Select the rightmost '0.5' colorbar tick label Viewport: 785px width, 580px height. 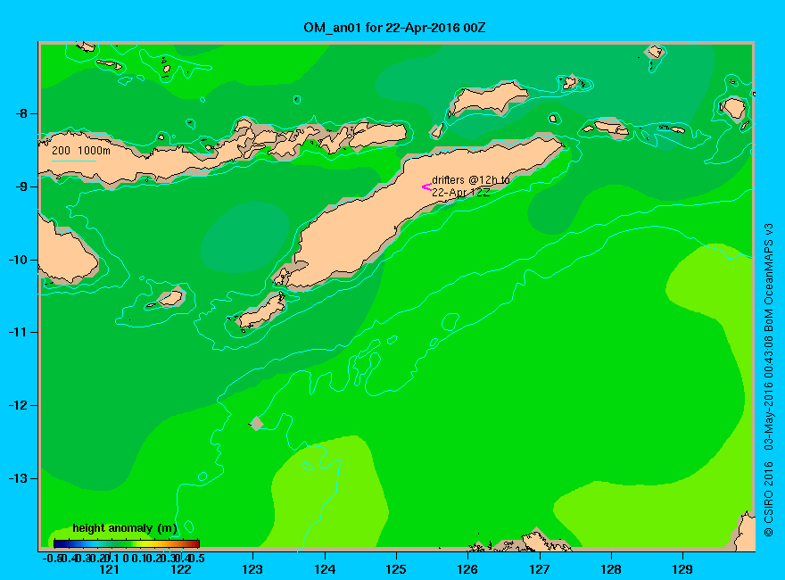pyautogui.click(x=198, y=558)
